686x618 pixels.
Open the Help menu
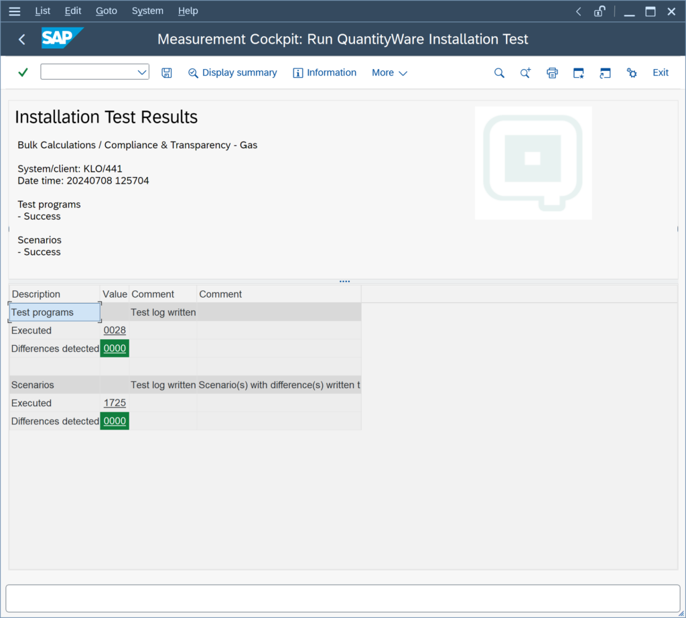coord(188,11)
